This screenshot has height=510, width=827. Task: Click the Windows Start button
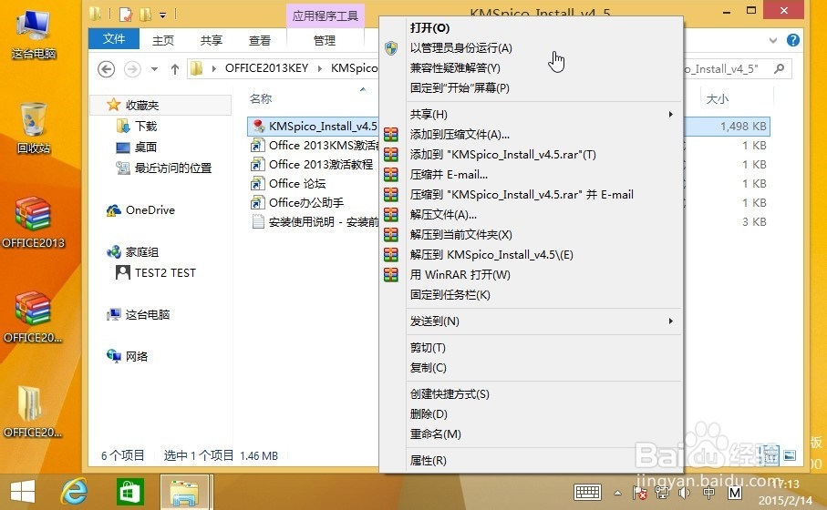pyautogui.click(x=22, y=492)
